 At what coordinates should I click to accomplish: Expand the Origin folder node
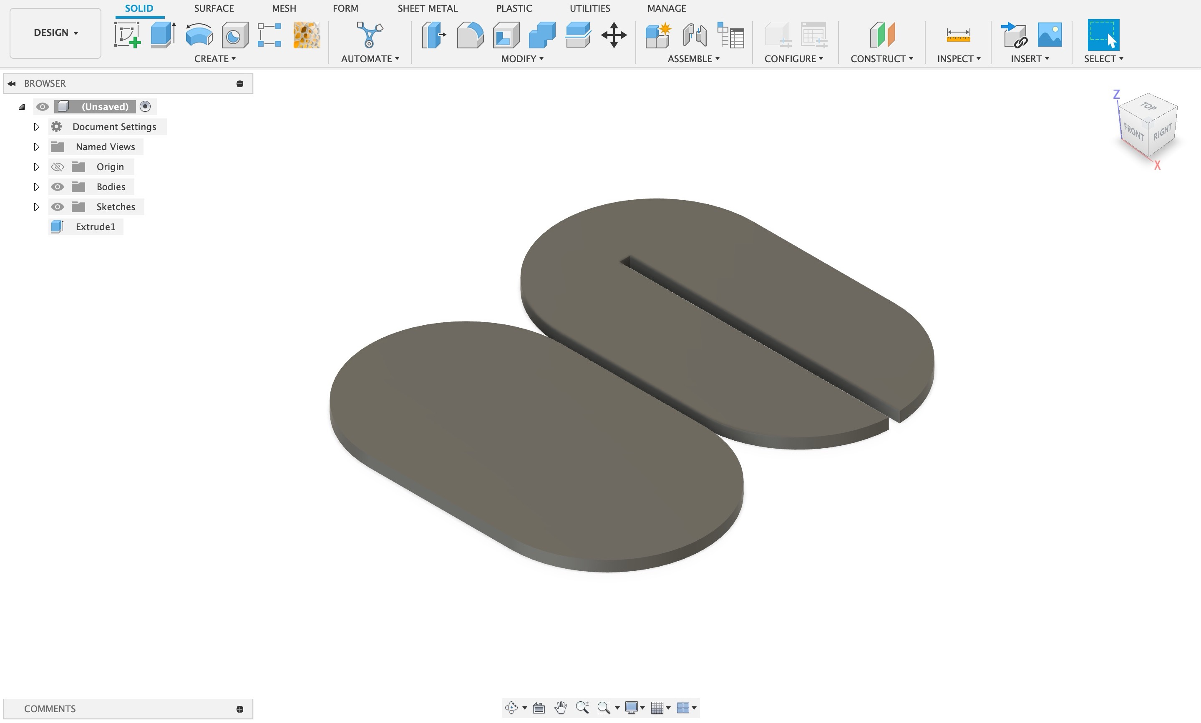click(x=36, y=167)
